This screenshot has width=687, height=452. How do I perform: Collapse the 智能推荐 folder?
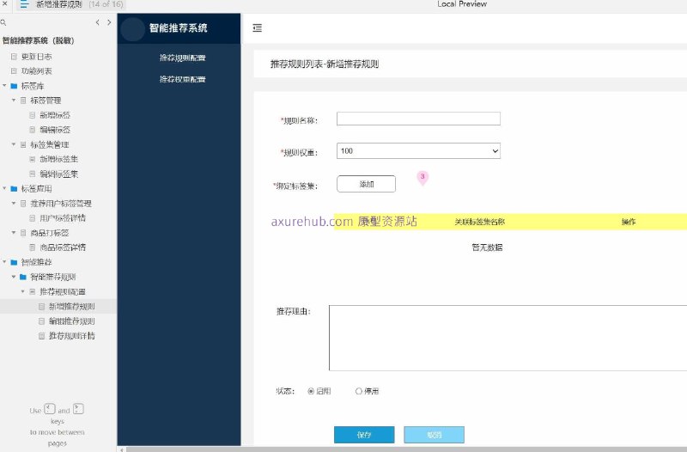point(4,262)
